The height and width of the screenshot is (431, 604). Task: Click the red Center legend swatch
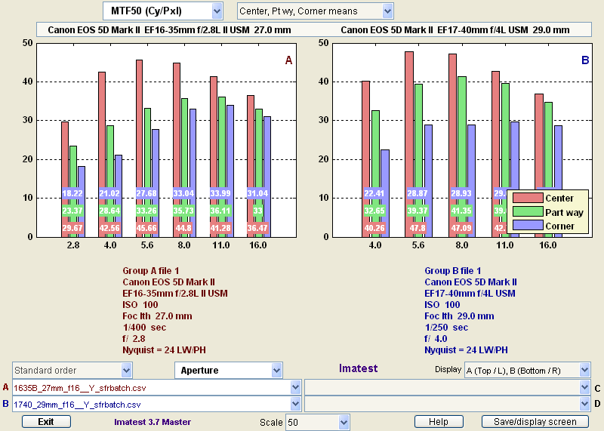528,198
